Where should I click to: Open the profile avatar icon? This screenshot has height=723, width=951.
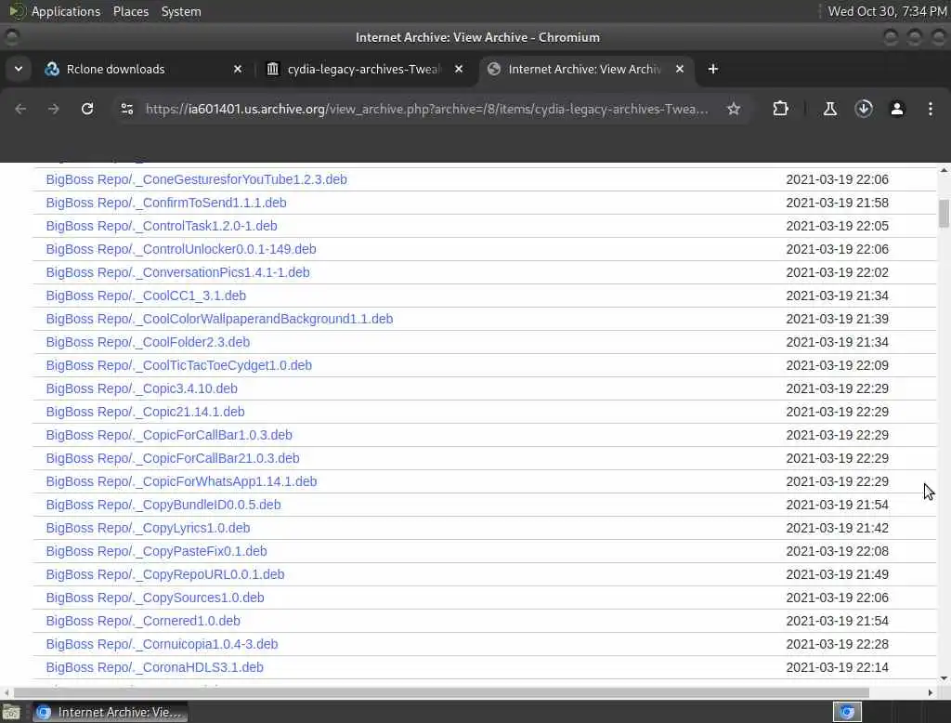pos(897,109)
